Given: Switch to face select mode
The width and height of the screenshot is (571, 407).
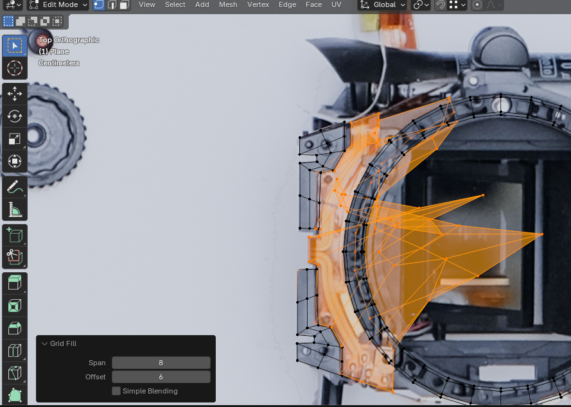Looking at the screenshot, I should click(x=124, y=5).
